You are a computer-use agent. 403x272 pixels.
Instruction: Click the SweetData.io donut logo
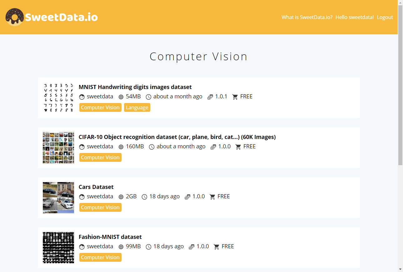point(15,17)
